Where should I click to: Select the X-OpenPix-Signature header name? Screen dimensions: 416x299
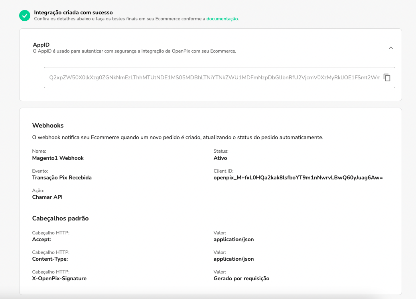(59, 278)
